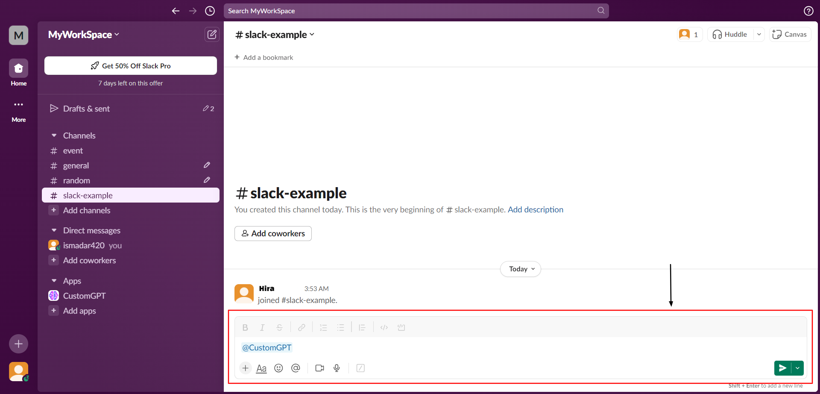Toggle bulleted list formatting
This screenshot has height=394, width=820.
(340, 327)
